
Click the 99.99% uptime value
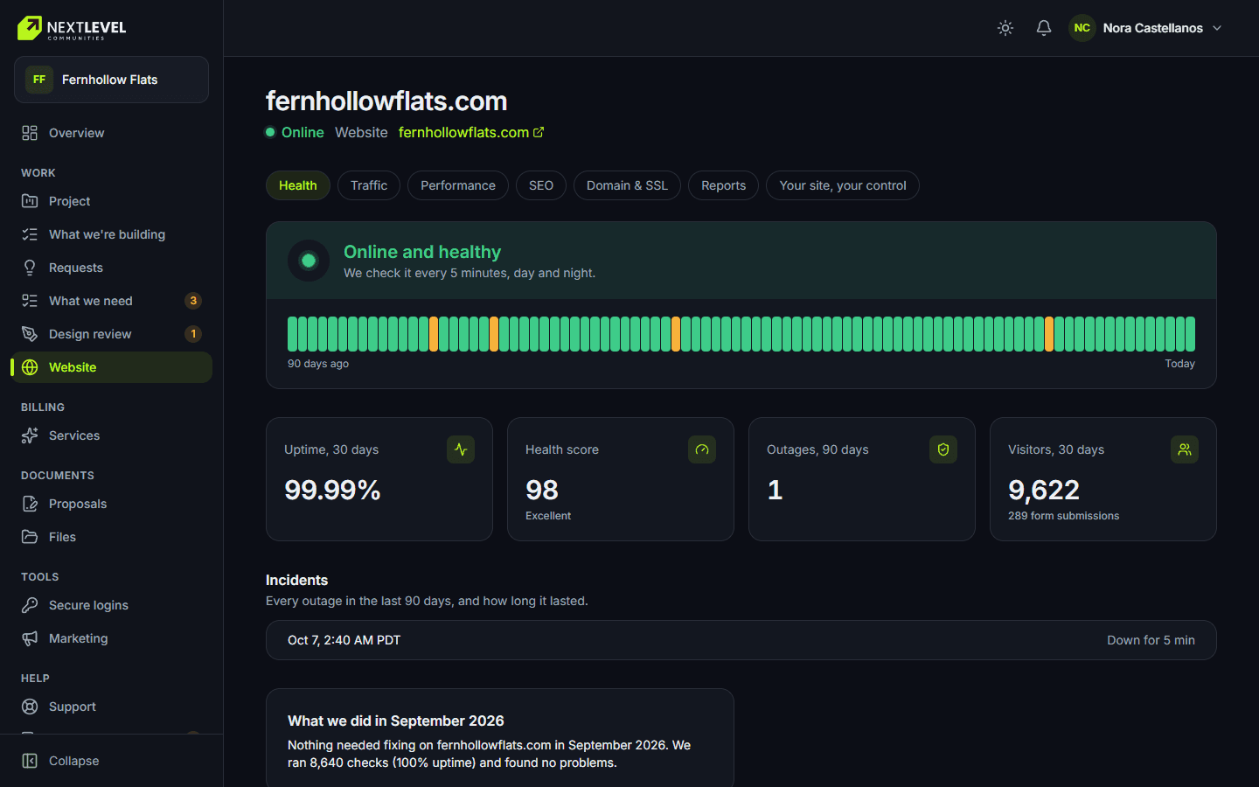tap(332, 490)
